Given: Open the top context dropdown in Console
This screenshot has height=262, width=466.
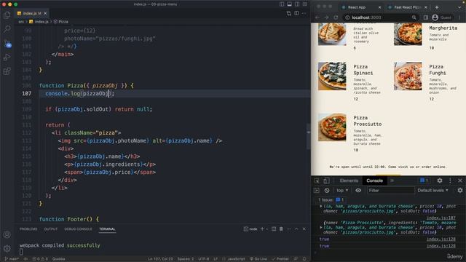Looking at the screenshot, I should point(342,191).
